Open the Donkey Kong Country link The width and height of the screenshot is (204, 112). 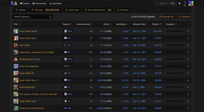(30, 59)
